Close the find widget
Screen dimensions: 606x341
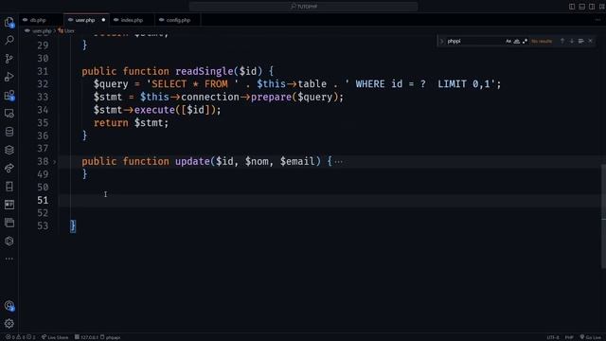(x=590, y=41)
